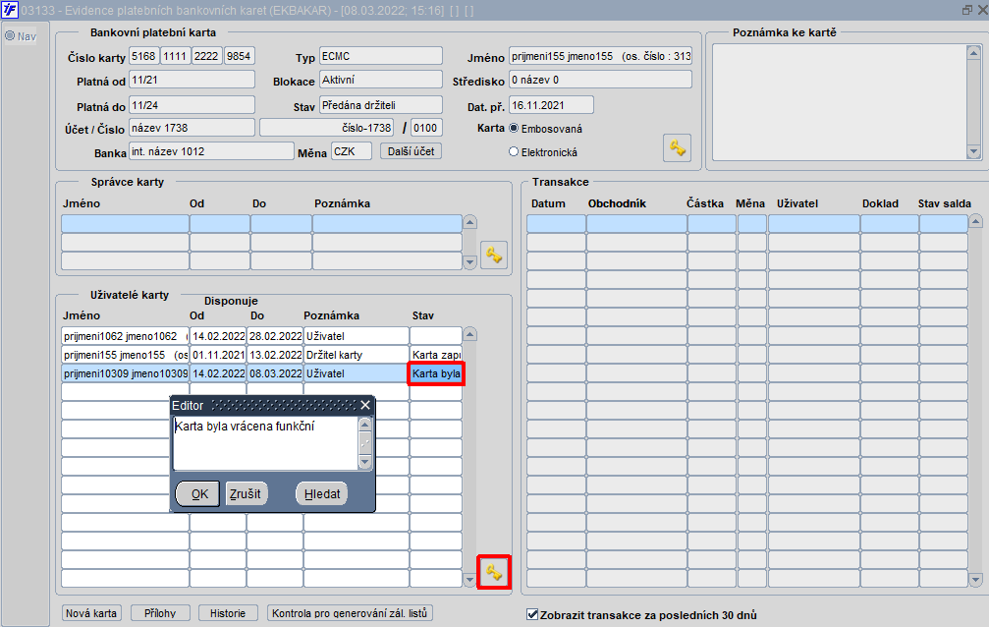Screen dimensions: 989x627
Task: Click red-highlighted key icon in Uživatelé karty
Action: pyautogui.click(x=494, y=573)
